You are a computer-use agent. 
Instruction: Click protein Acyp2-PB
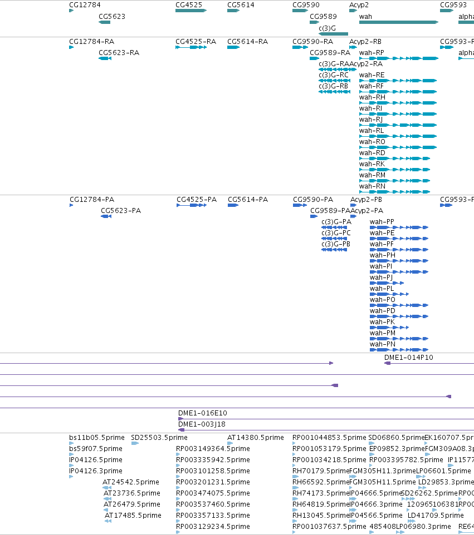pos(366,200)
